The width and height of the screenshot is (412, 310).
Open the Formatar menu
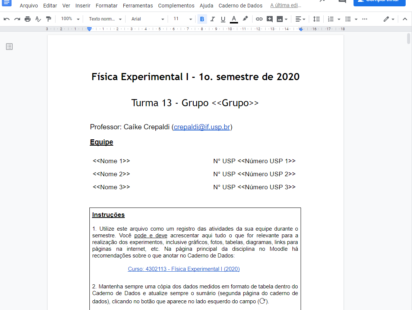(x=107, y=6)
